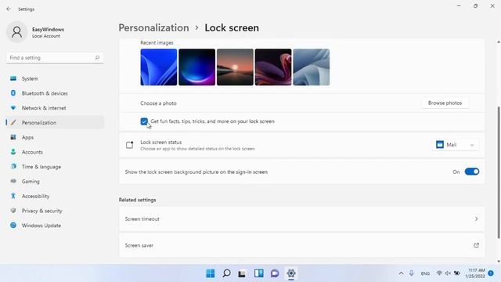This screenshot has height=282, width=501.
Task: Open Windows Update settings
Action: (55, 226)
